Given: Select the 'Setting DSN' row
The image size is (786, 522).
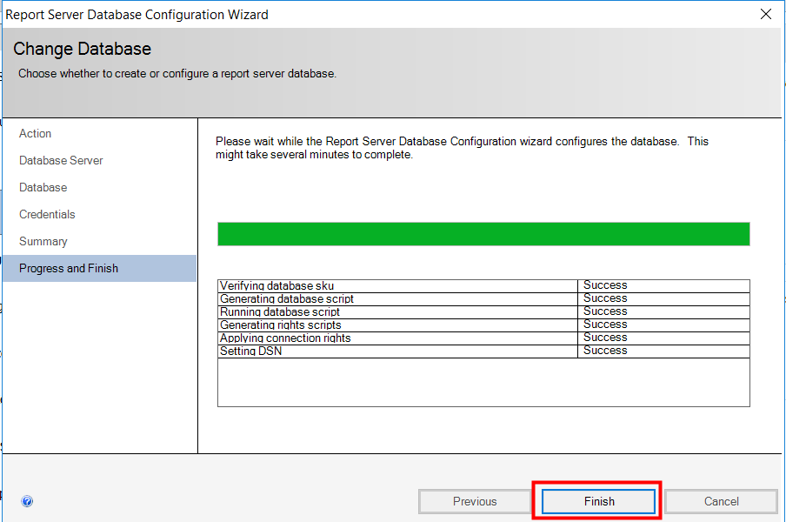Looking at the screenshot, I should point(483,351).
